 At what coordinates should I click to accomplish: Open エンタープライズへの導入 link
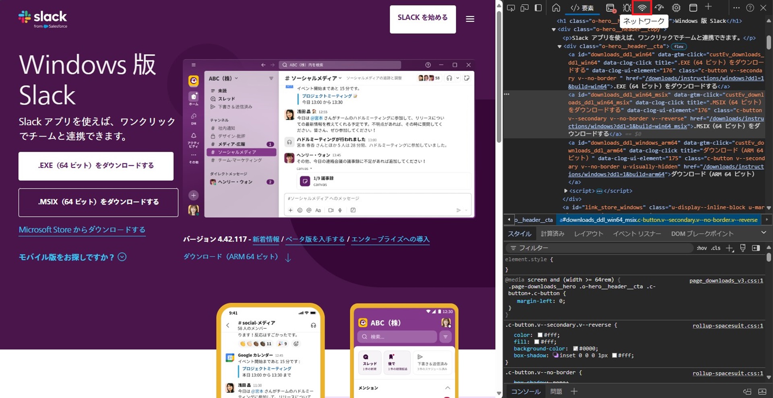click(x=391, y=239)
